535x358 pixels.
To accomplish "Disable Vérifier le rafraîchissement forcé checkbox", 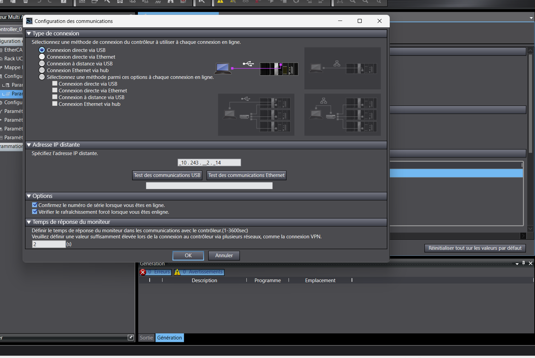I will coord(35,212).
